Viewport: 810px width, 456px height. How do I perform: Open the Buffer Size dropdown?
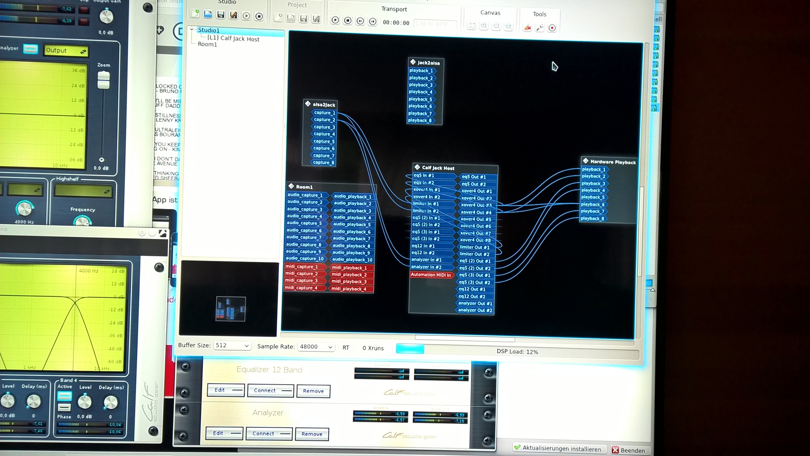pyautogui.click(x=232, y=346)
